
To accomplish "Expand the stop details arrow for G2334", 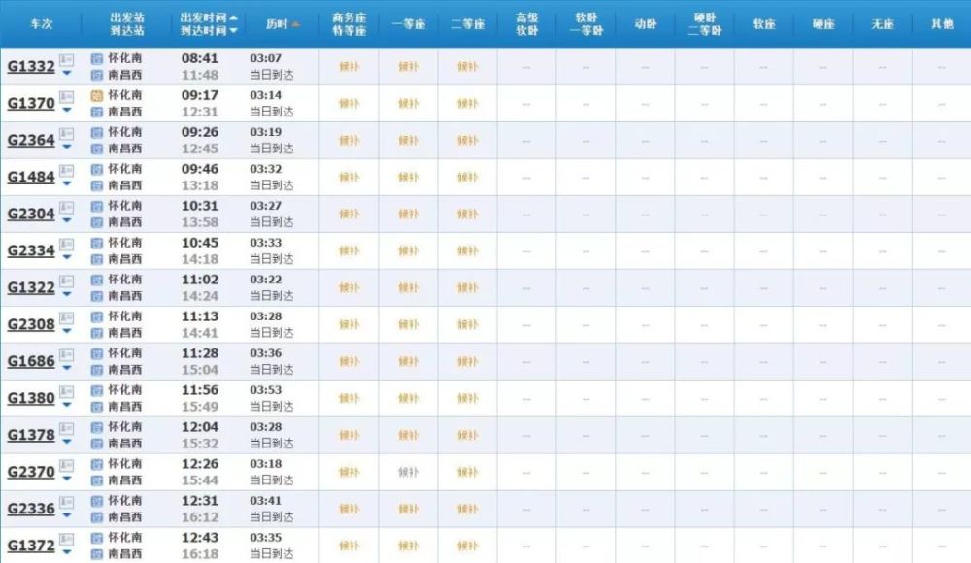I will click(67, 257).
